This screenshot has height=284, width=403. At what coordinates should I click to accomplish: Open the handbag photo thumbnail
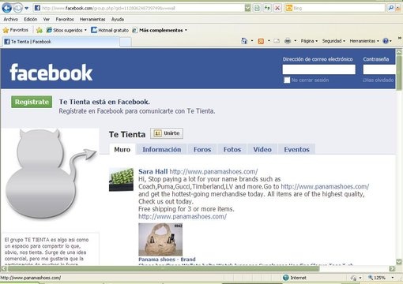point(160,239)
